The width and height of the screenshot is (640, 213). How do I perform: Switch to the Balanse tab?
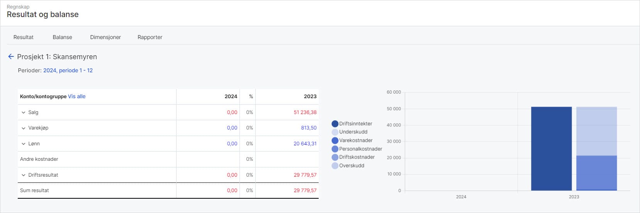click(x=63, y=37)
